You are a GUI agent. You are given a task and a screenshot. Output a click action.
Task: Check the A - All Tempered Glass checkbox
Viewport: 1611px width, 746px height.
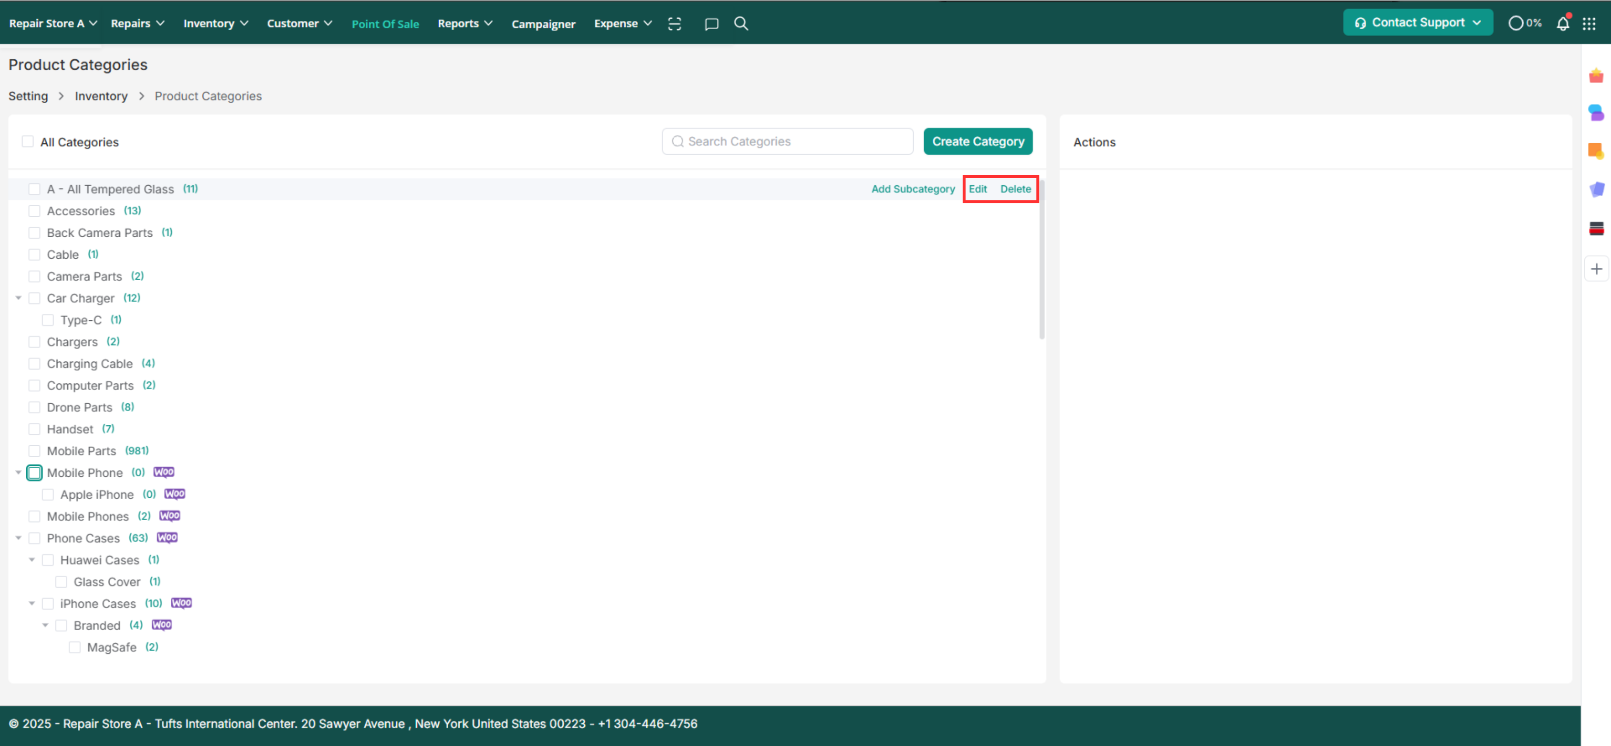point(34,189)
